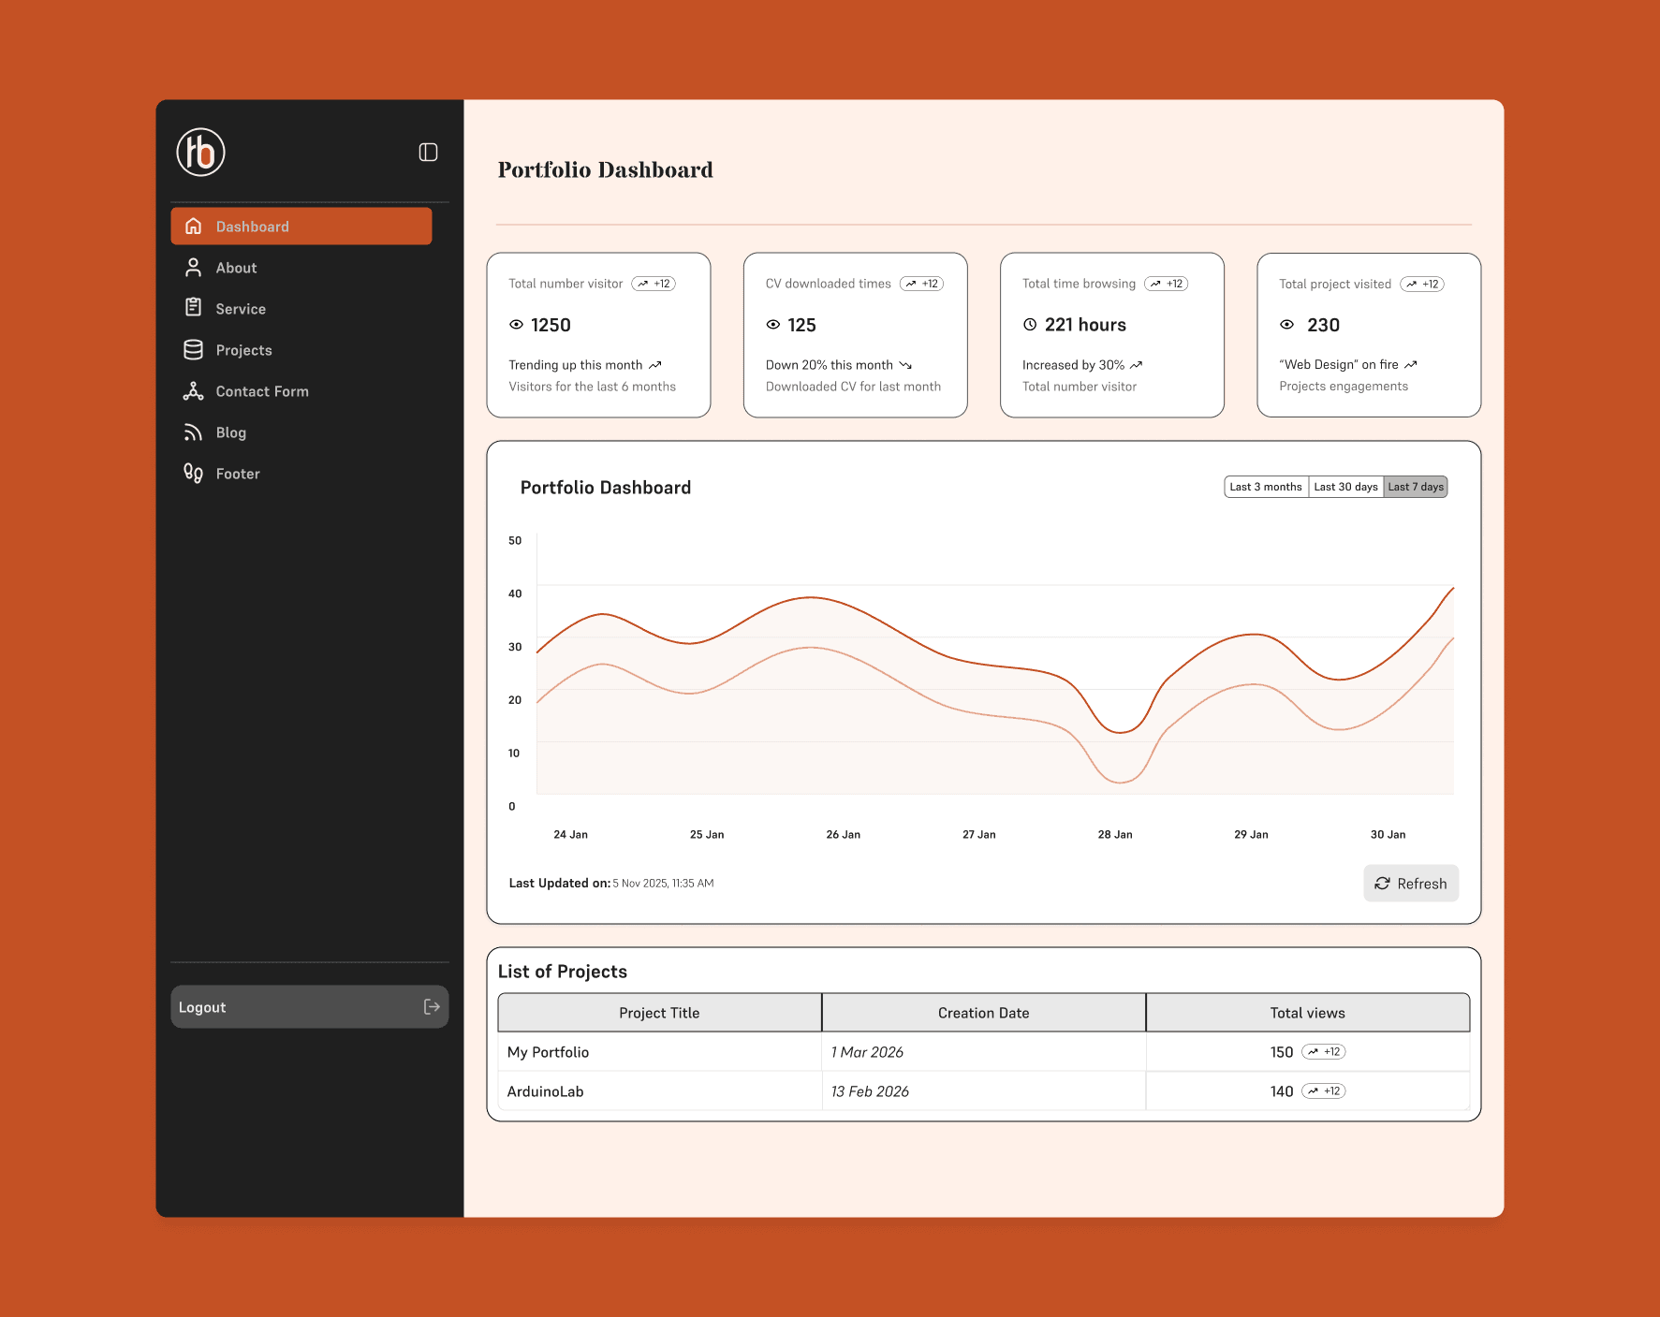The image size is (1660, 1317).
Task: Select the Footer icon in sidebar
Action: (193, 473)
